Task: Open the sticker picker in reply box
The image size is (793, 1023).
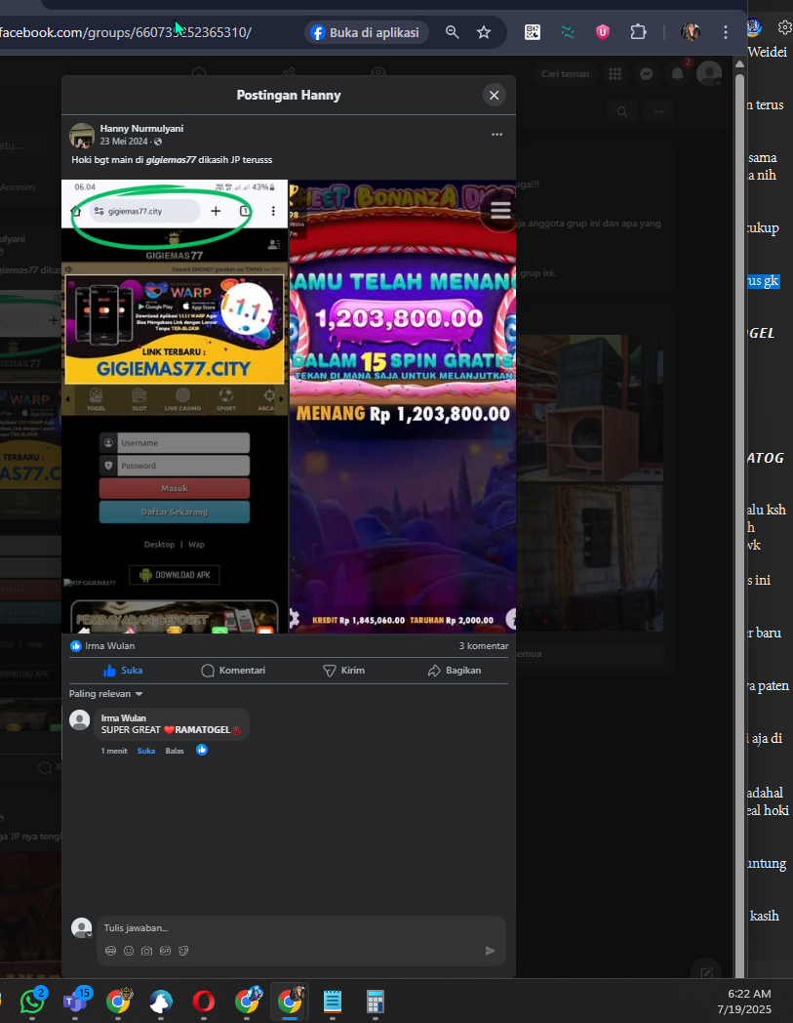Action: pos(183,951)
